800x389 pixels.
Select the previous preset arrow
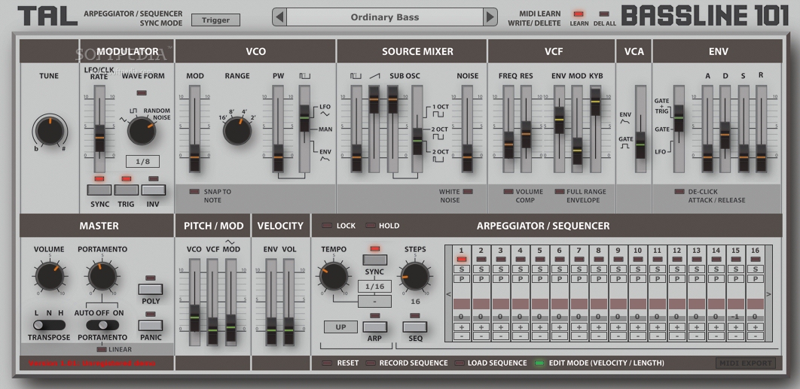coord(279,17)
